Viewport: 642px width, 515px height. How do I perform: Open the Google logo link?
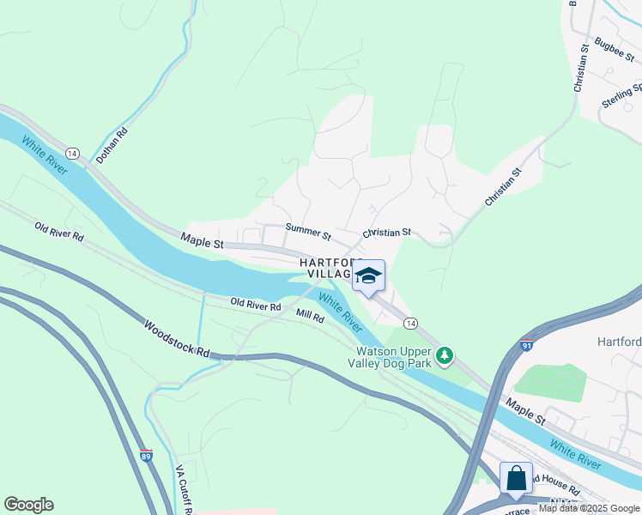pyautogui.click(x=28, y=505)
